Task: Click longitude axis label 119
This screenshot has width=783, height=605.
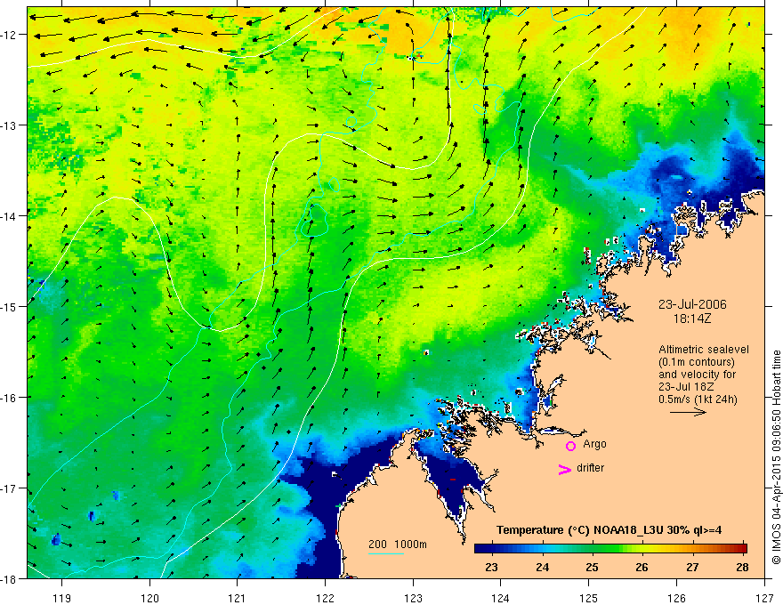Action: coord(62,598)
